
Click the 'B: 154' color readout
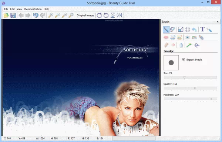click(100, 138)
